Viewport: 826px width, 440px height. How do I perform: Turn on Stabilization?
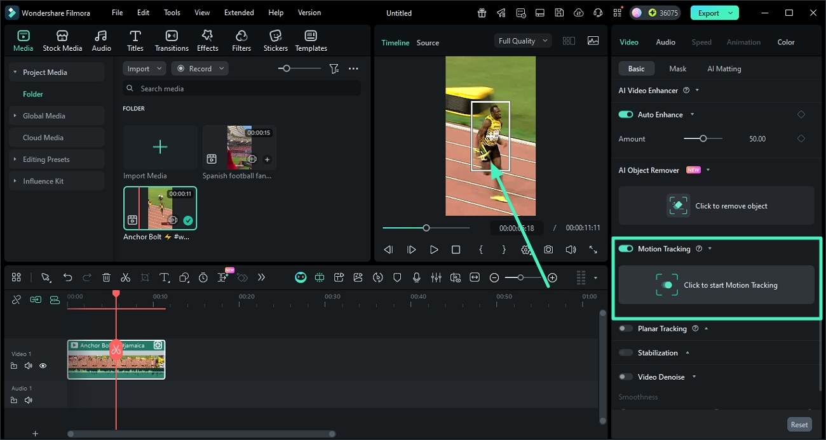[x=625, y=352]
